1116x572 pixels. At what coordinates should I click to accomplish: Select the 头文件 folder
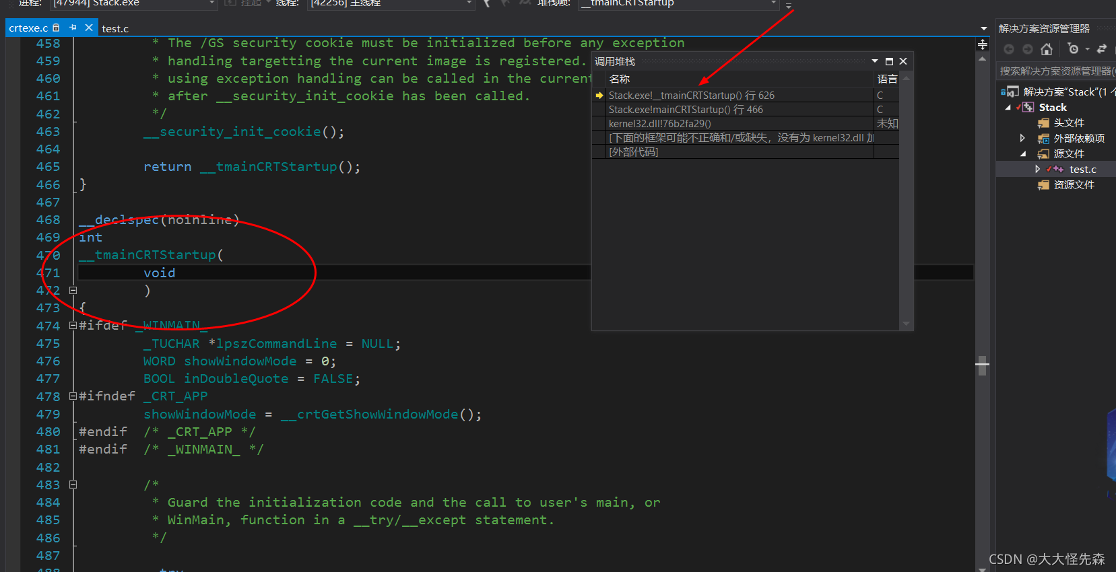click(1069, 123)
